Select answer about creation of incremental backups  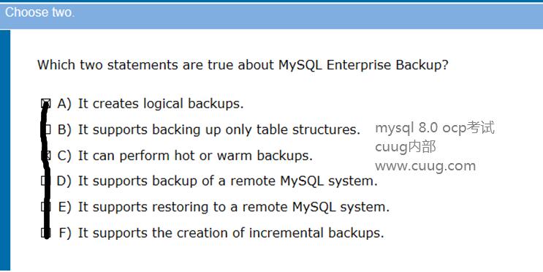231,233
